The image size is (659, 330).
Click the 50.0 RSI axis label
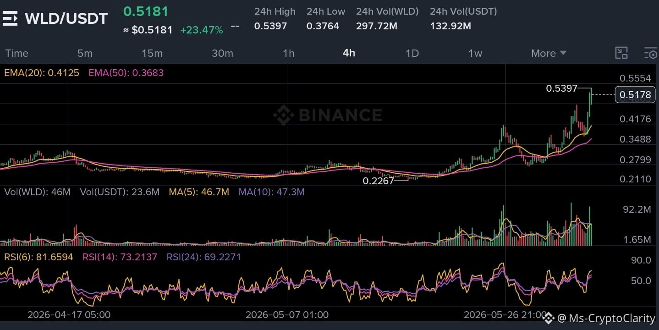(x=641, y=280)
